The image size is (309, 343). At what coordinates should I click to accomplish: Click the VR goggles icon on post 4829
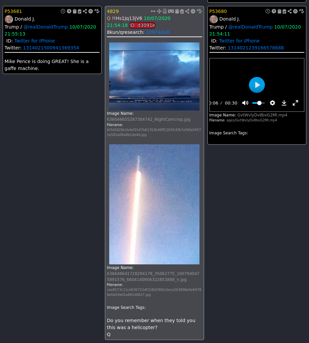(x=171, y=11)
